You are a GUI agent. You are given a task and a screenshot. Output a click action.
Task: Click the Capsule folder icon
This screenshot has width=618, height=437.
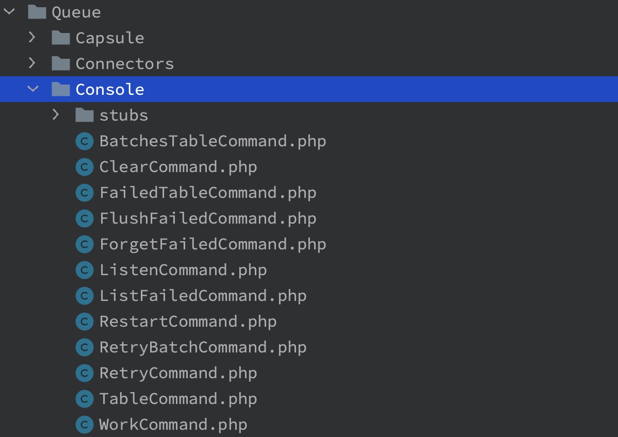click(61, 38)
